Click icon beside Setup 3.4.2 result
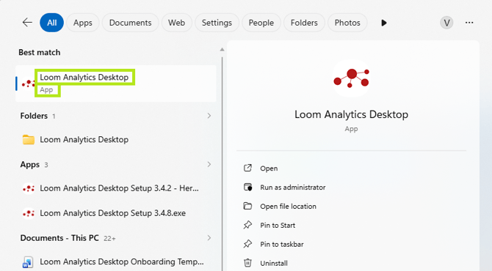The width and height of the screenshot is (492, 271). tap(28, 188)
